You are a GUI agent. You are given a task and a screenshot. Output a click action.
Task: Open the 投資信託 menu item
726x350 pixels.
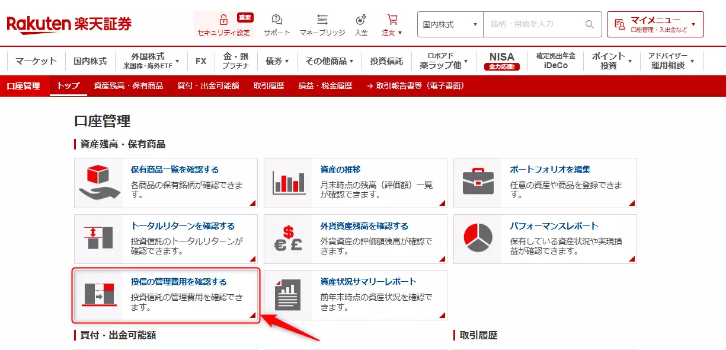(x=386, y=61)
